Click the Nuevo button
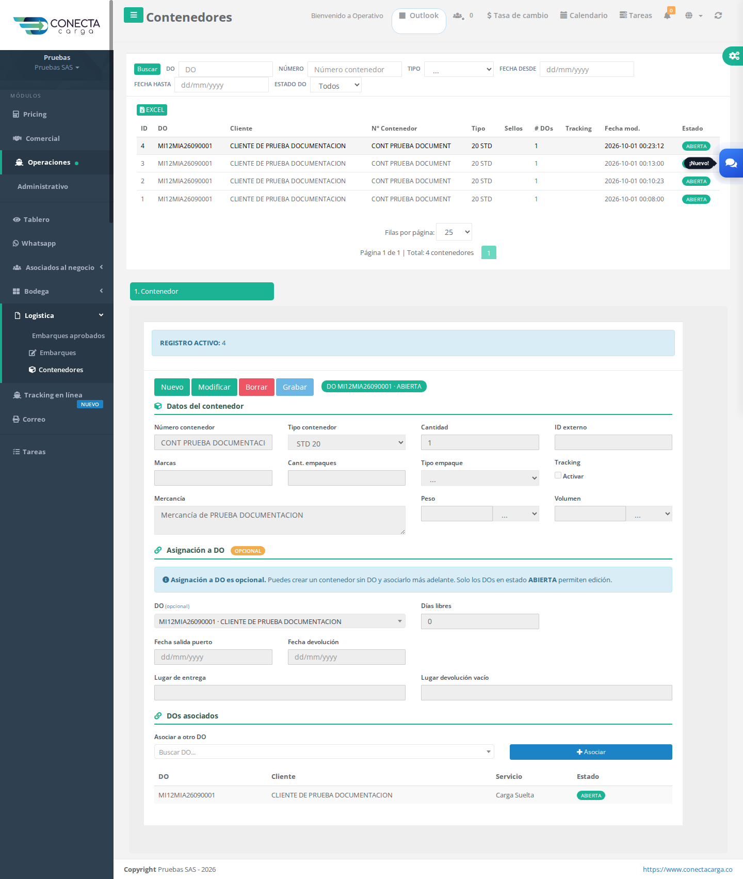Image resolution: width=743 pixels, height=879 pixels. tap(172, 387)
